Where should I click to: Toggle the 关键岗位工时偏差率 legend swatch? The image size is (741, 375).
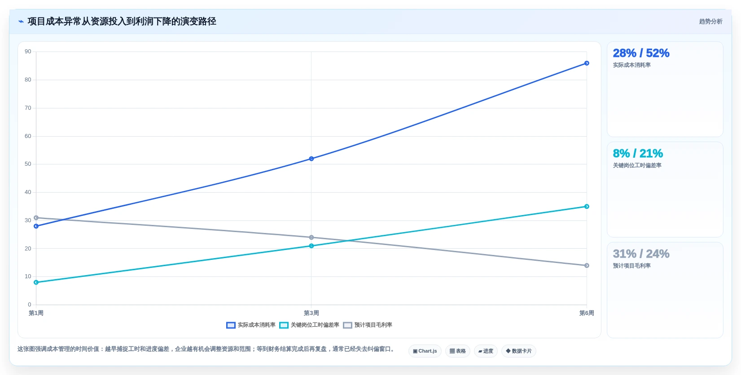[x=284, y=325]
